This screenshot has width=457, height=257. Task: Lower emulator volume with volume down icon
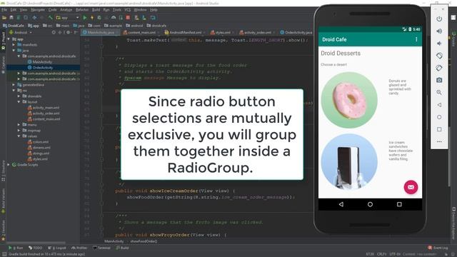pyautogui.click(x=439, y=44)
